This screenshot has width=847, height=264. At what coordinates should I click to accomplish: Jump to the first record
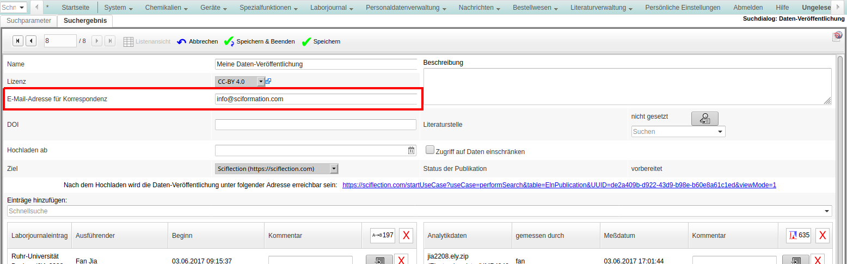coord(18,41)
